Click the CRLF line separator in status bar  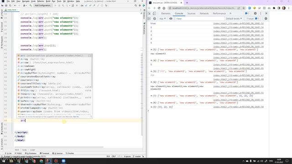point(114,156)
